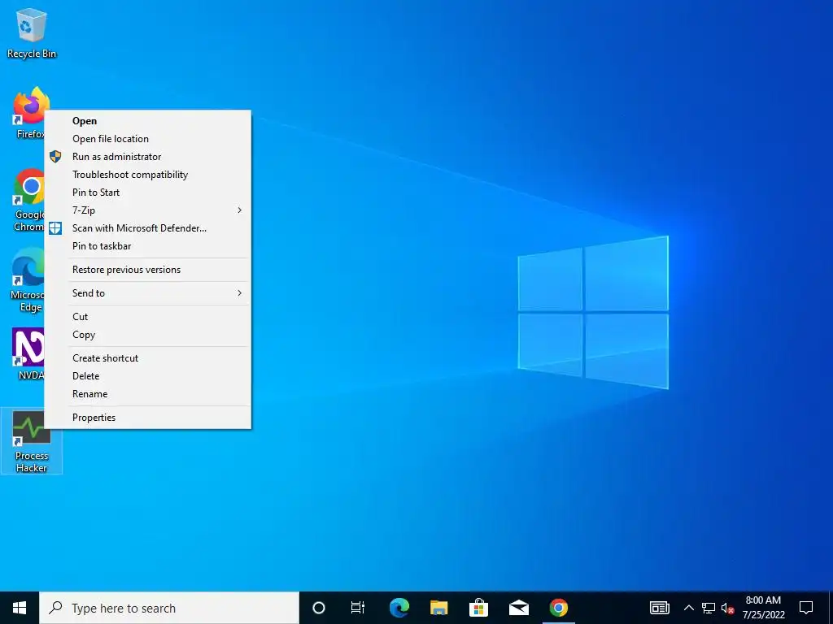Open the clock and calendar flyout
Screen dimensions: 833x624
point(763,608)
